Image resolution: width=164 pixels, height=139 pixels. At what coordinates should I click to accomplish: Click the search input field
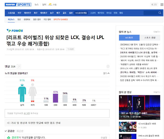(x=151, y=13)
